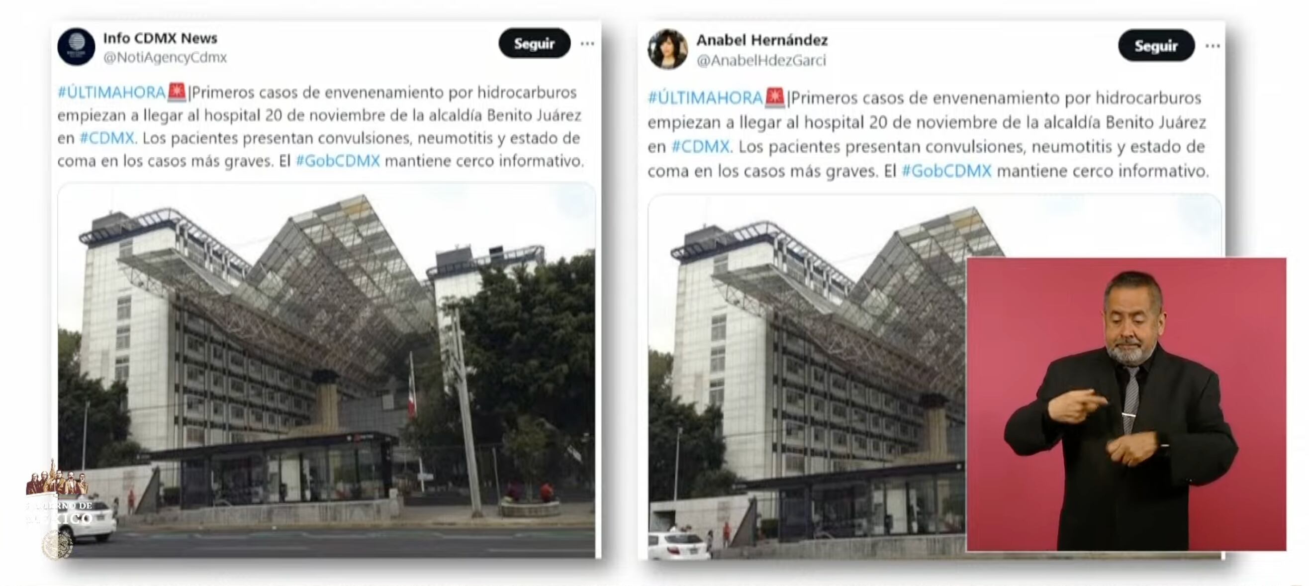
Task: Open #CDMX hashtag in left tweet
Action: click(x=107, y=138)
